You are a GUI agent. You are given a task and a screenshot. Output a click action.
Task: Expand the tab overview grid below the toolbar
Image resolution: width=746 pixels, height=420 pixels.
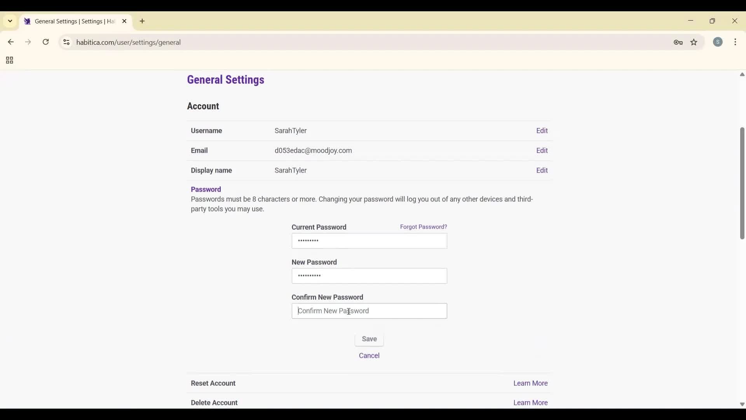coord(9,60)
